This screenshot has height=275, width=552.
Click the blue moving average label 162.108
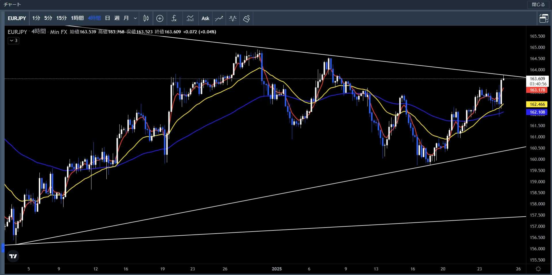tap(537, 112)
